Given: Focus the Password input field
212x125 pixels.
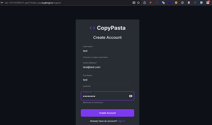Looking at the screenshot, I should [x=105, y=96].
